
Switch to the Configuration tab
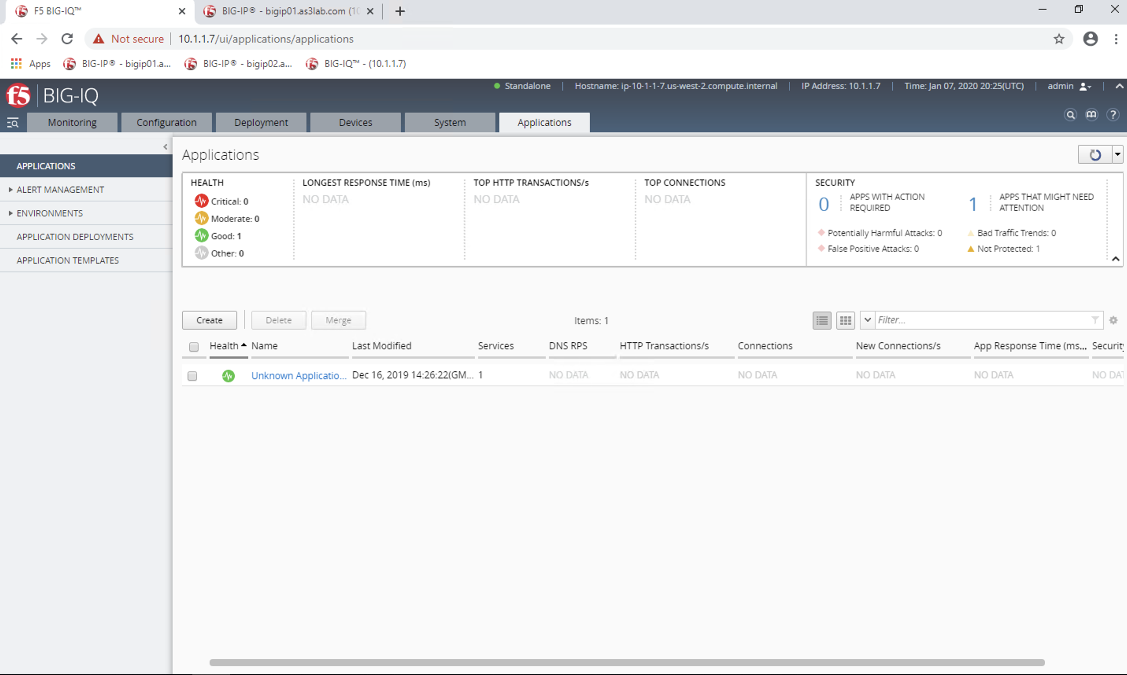(167, 123)
